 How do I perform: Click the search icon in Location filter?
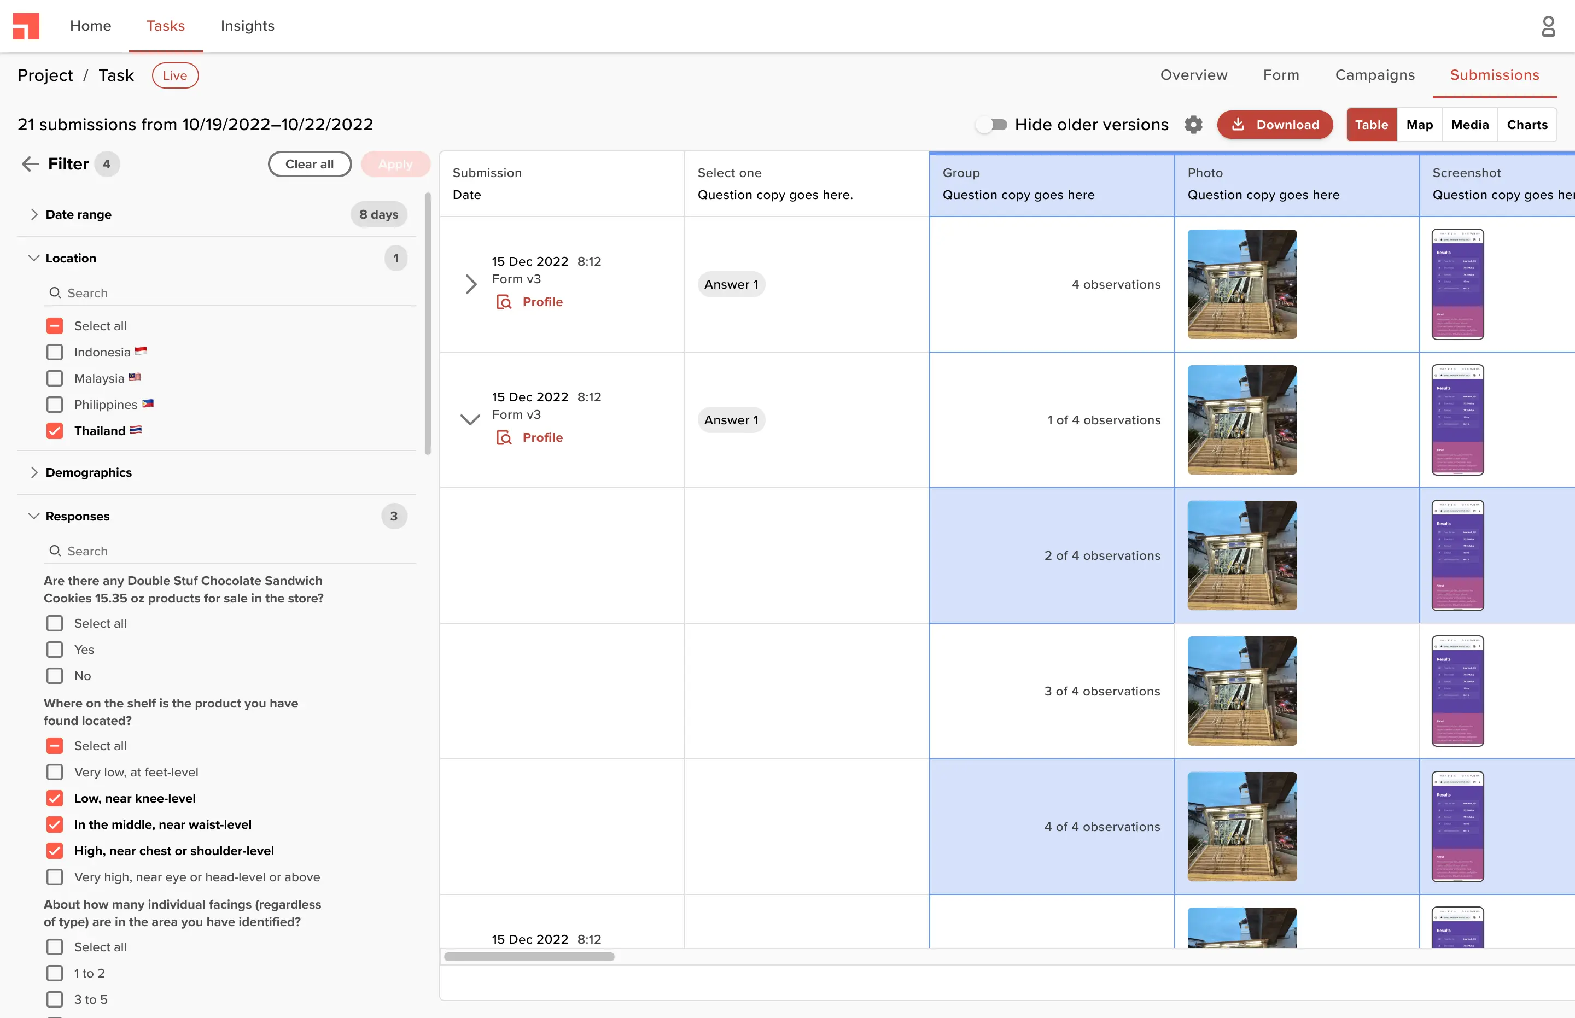tap(56, 292)
